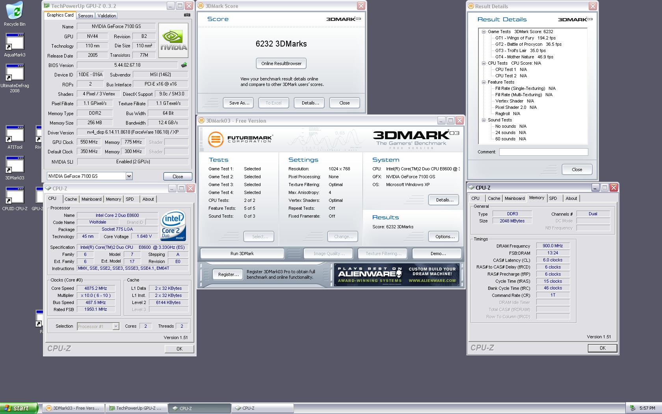Click the BIOS Version field 5.44.02.67.18

click(127, 65)
